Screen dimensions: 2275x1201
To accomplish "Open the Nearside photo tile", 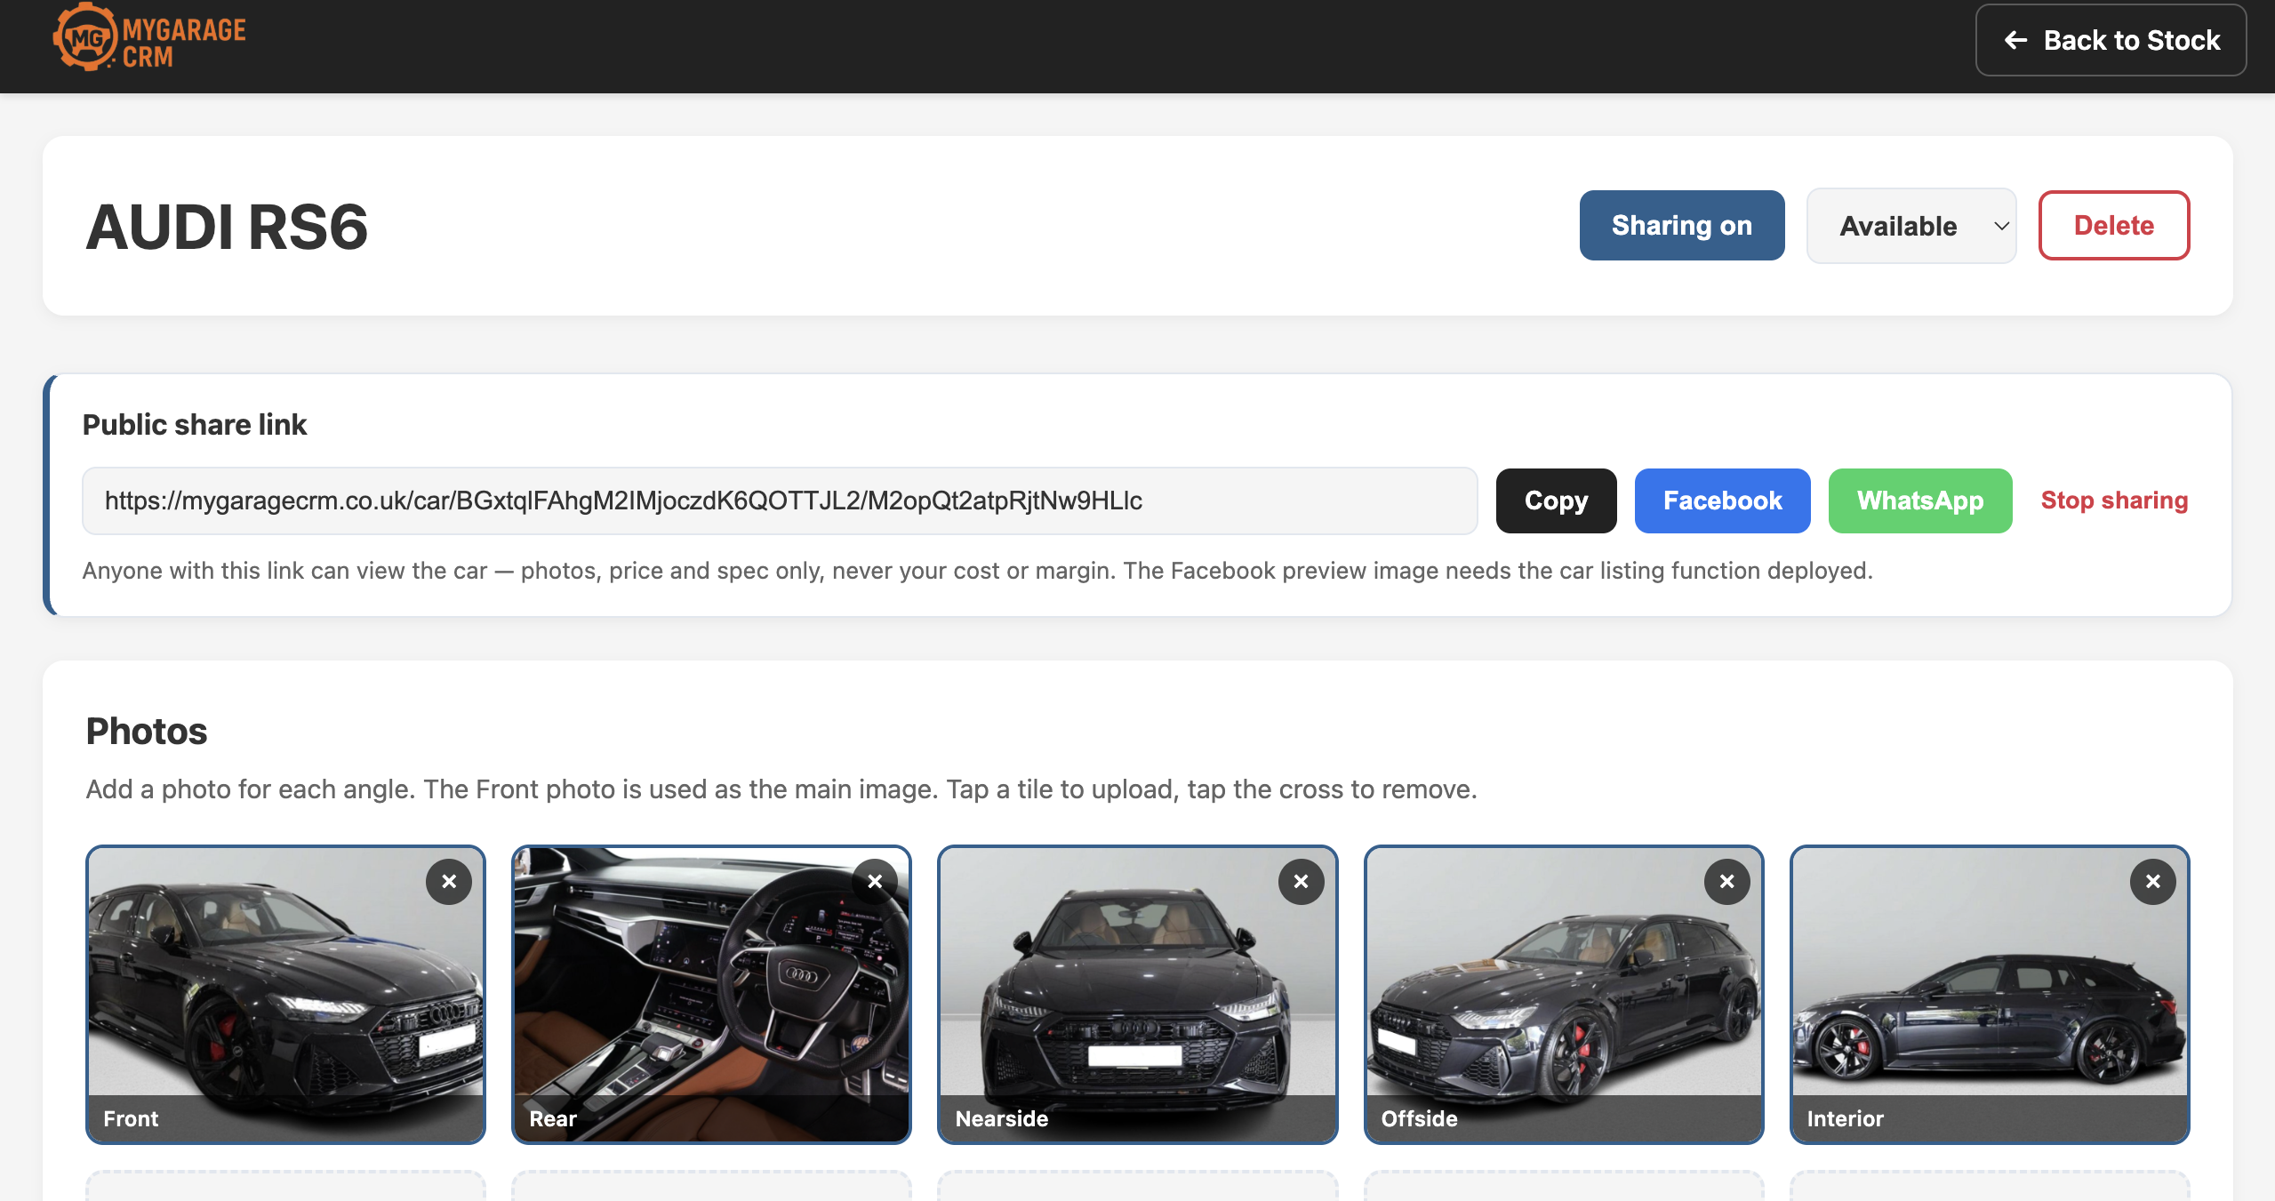I will 1137,995.
